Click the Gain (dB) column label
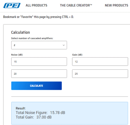 (77, 55)
